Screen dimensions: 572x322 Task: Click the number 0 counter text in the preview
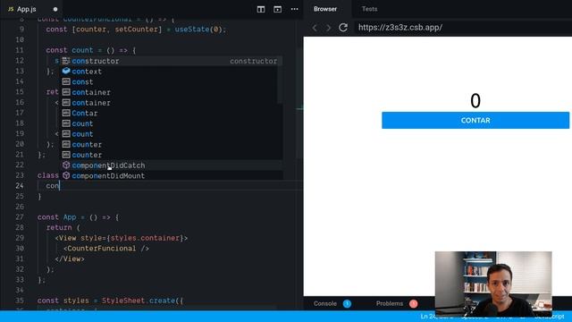(475, 100)
